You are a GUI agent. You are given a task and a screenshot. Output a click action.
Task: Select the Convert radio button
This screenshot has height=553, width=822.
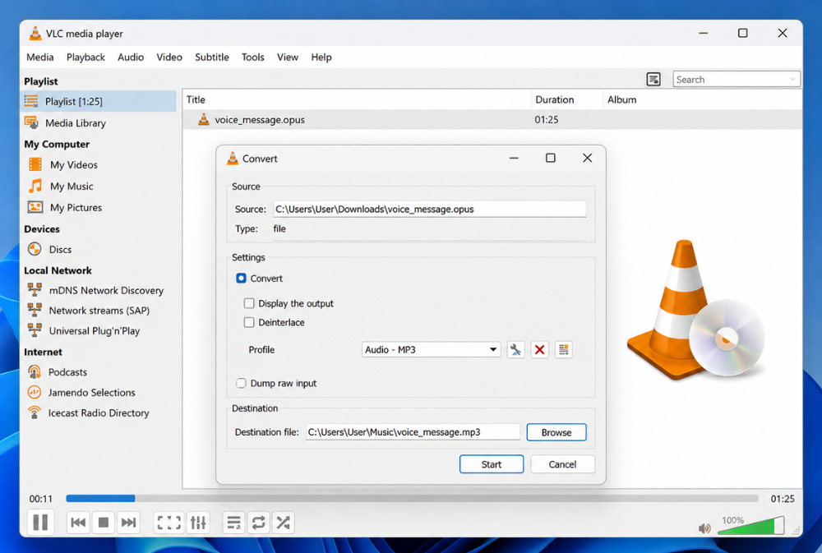point(241,279)
